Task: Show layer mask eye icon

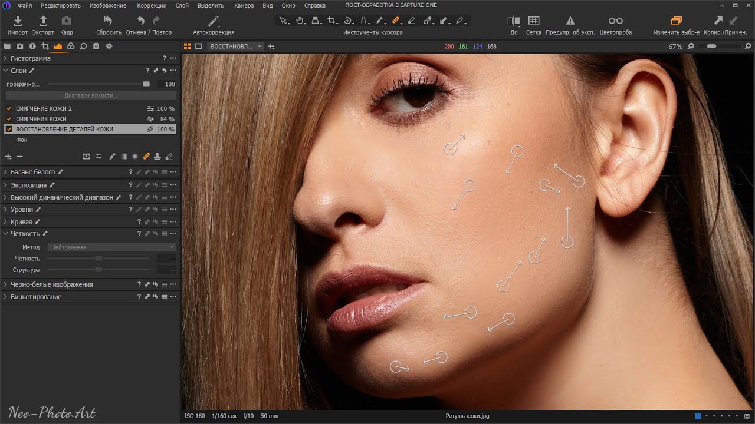Action: tap(86, 157)
